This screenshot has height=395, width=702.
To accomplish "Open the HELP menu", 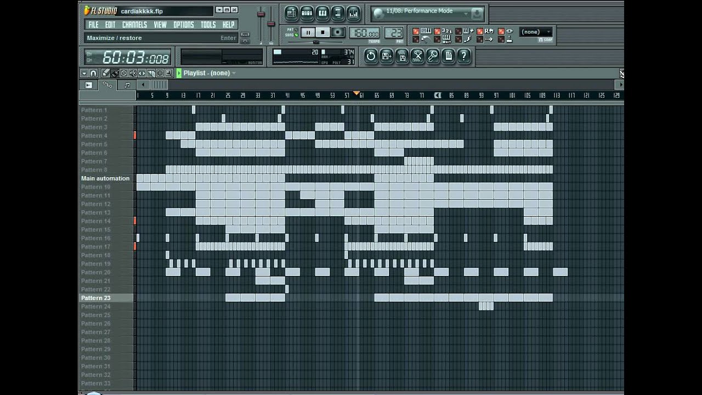I will point(229,25).
